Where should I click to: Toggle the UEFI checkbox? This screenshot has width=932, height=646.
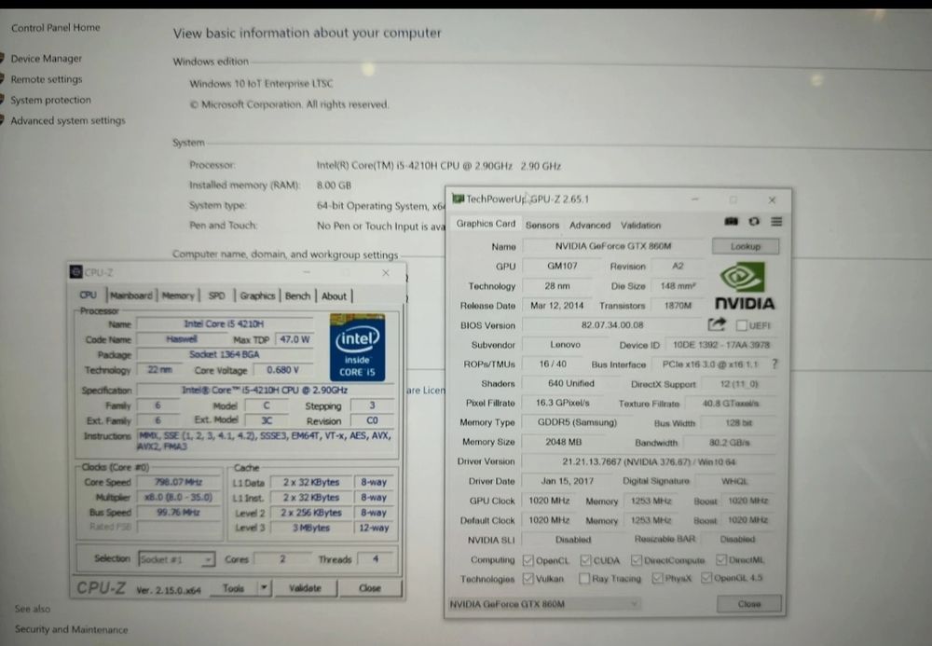click(x=741, y=325)
